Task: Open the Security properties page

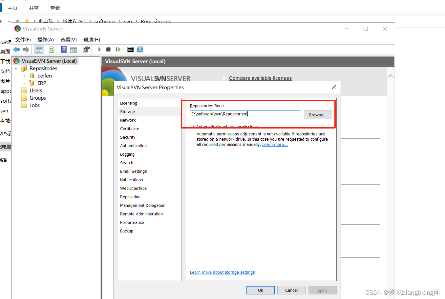Action: [149, 137]
